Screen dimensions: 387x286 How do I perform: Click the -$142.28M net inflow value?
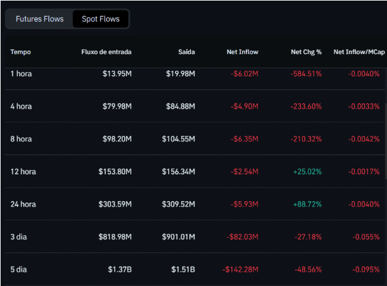240,269
